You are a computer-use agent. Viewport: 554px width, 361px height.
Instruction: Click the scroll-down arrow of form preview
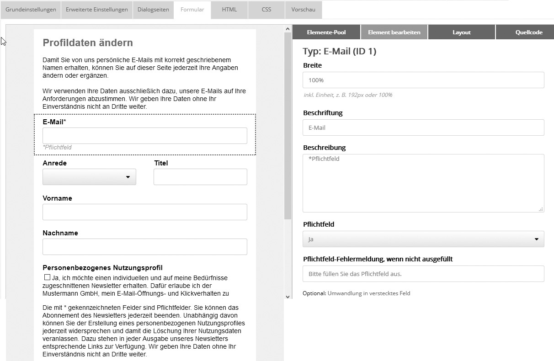pos(288,297)
